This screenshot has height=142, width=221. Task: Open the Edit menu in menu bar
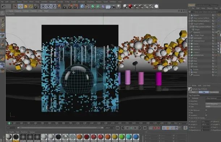(x=7, y=2)
